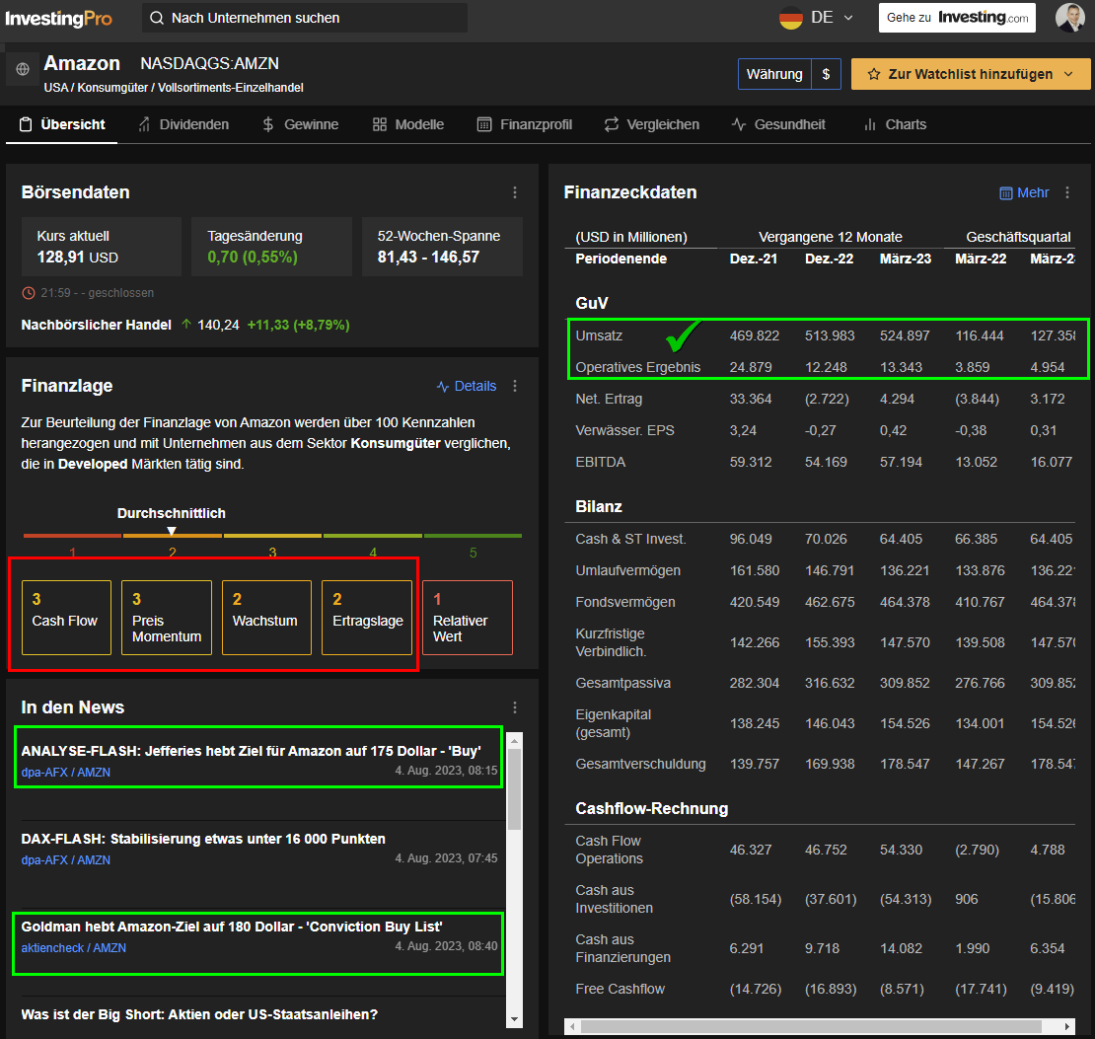
Task: Click the search magnifier icon
Action: (157, 18)
